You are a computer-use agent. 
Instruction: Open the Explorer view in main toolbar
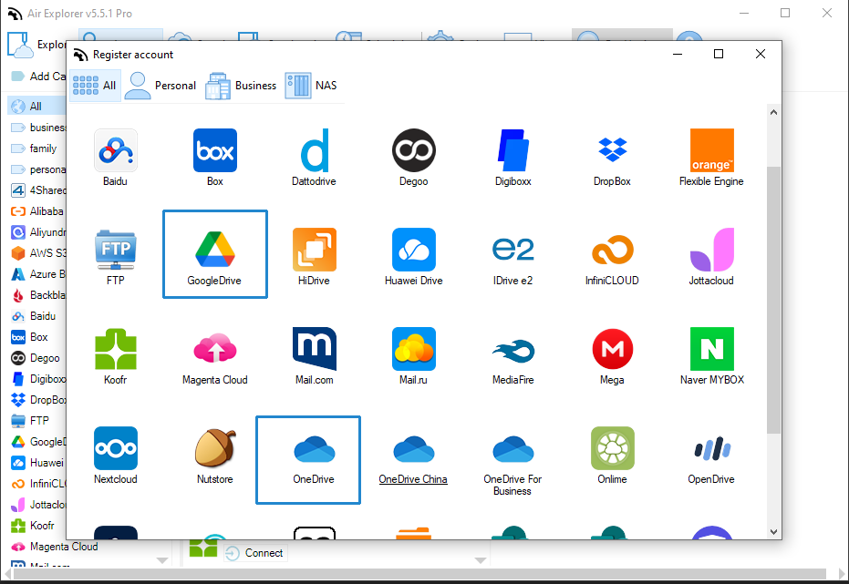tap(36, 45)
